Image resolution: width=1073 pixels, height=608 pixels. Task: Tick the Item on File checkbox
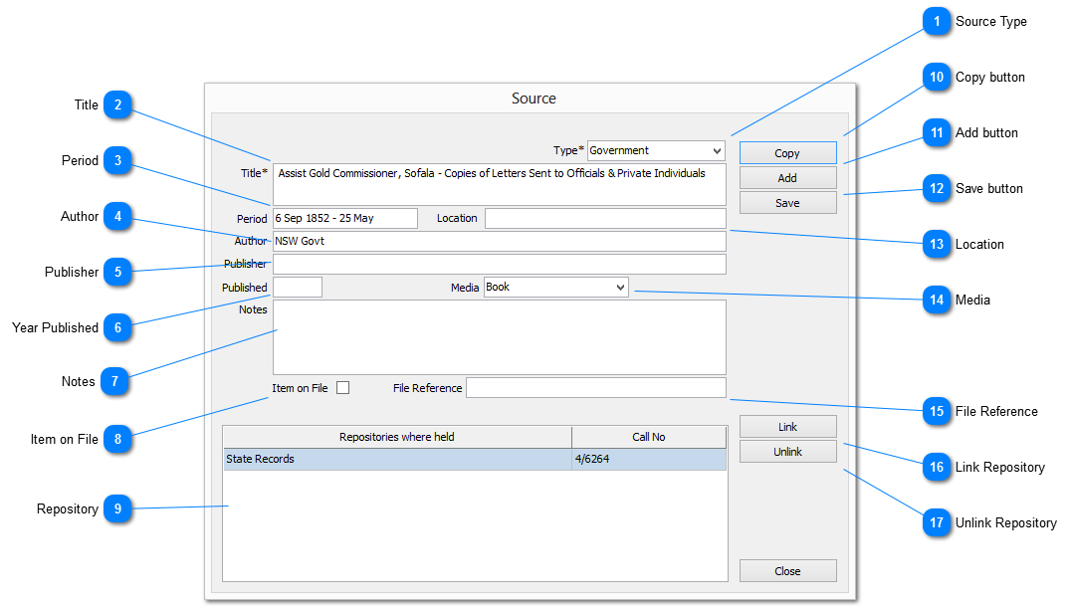[342, 388]
